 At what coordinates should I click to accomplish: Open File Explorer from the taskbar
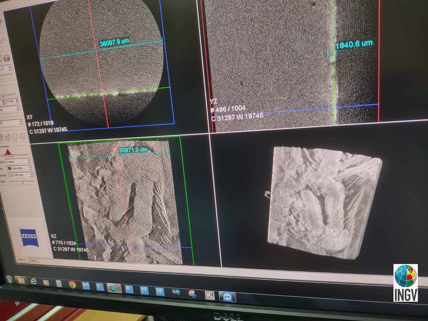click(x=21, y=281)
